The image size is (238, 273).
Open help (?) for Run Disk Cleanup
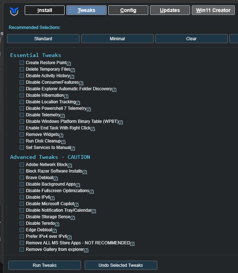point(63,141)
